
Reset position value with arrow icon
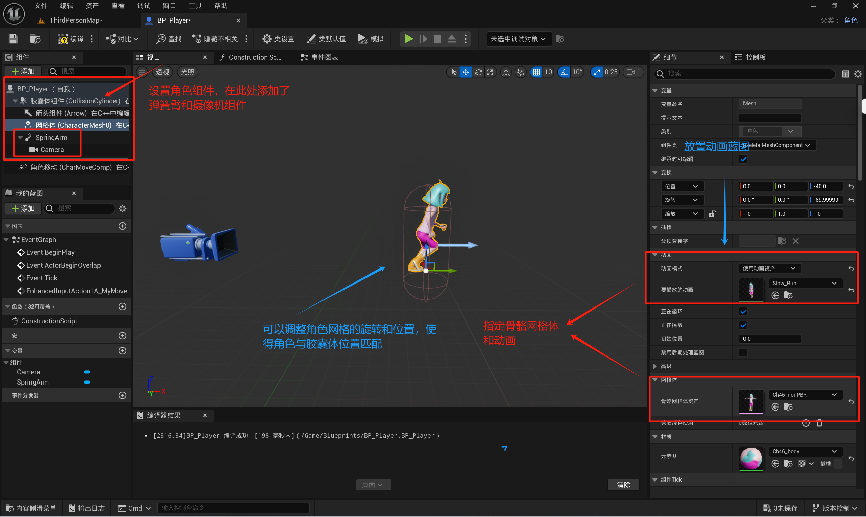pos(851,187)
